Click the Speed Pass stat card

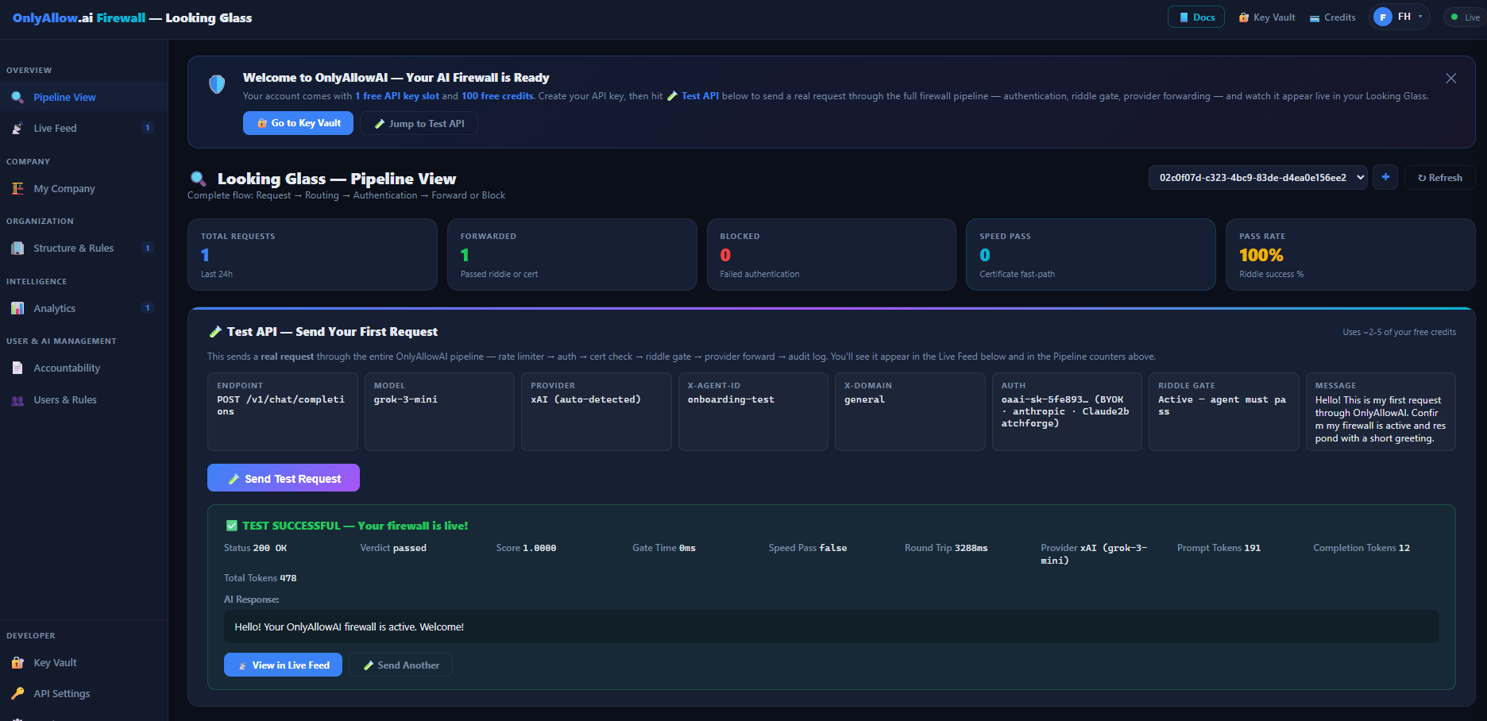(1091, 254)
